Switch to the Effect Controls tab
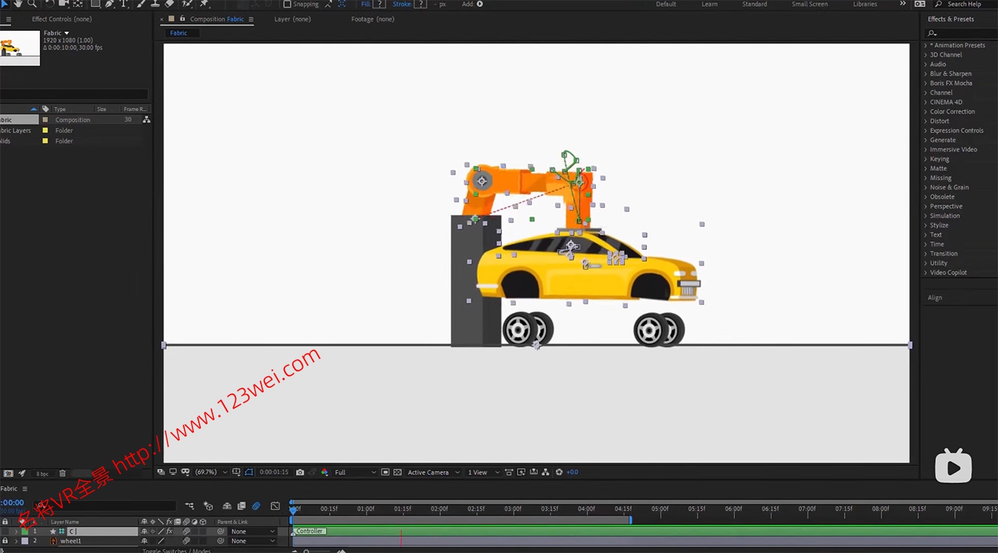Screen dimensions: 998x553 click(x=61, y=19)
